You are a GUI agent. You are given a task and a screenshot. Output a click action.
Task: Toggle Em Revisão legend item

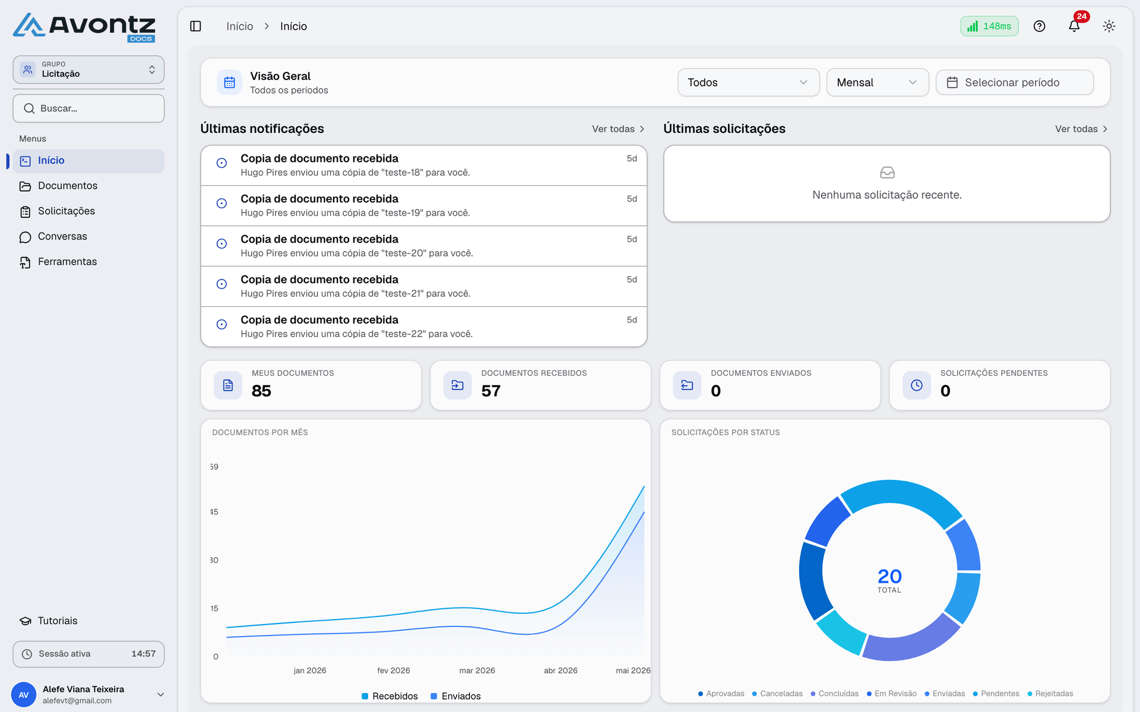pyautogui.click(x=891, y=694)
